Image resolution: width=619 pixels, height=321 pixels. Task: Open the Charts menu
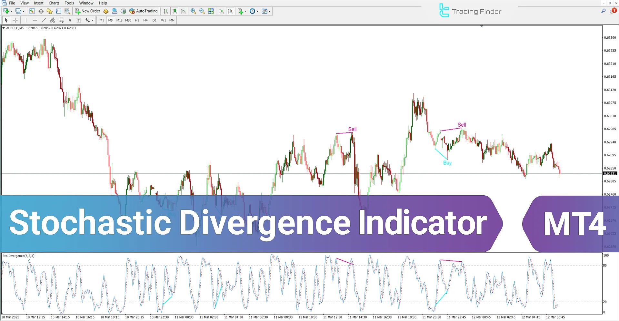point(54,3)
